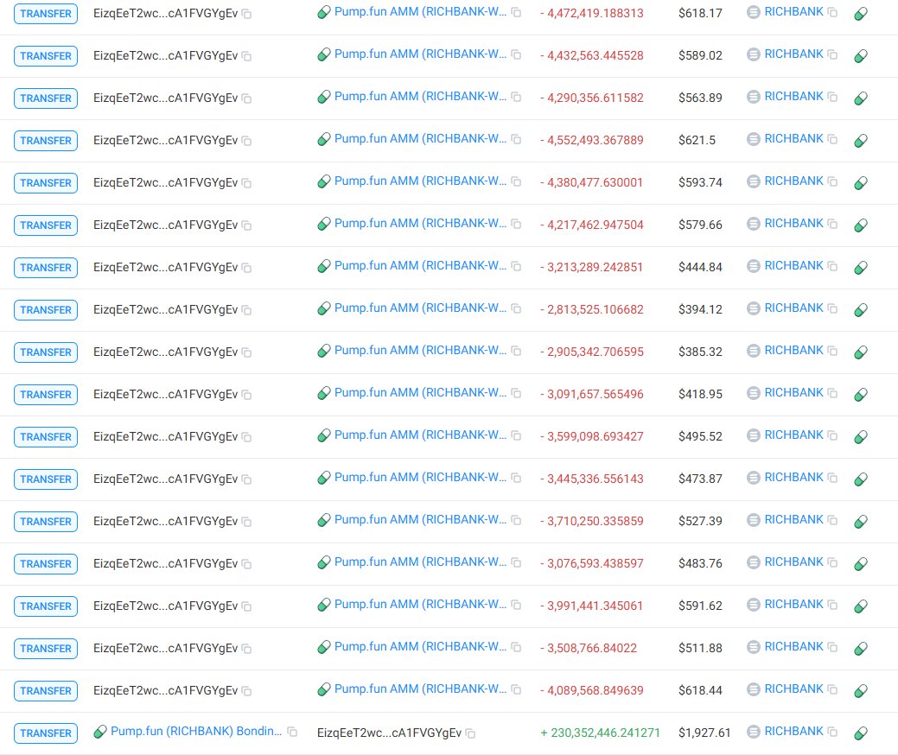Copy sender address in the $618.44 row
This screenshot has height=755, width=898.
[x=247, y=691]
